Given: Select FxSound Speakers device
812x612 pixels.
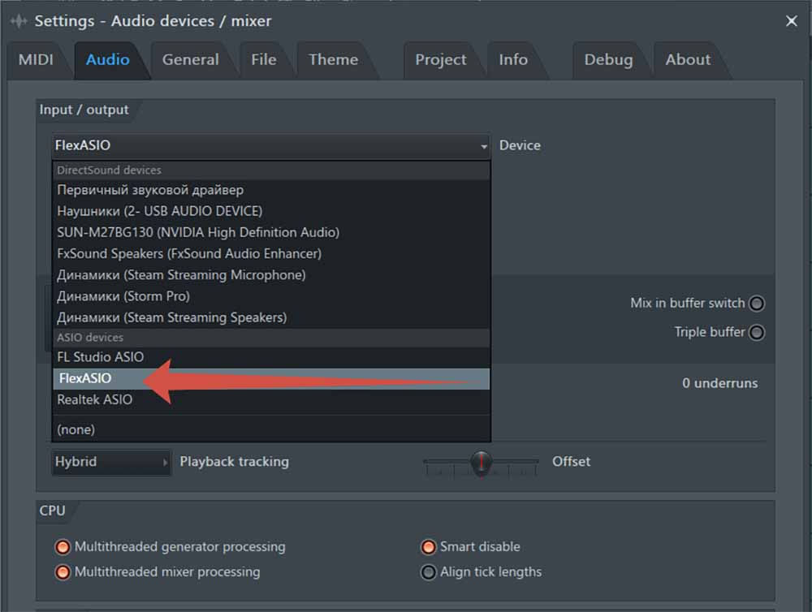Looking at the screenshot, I should (189, 254).
